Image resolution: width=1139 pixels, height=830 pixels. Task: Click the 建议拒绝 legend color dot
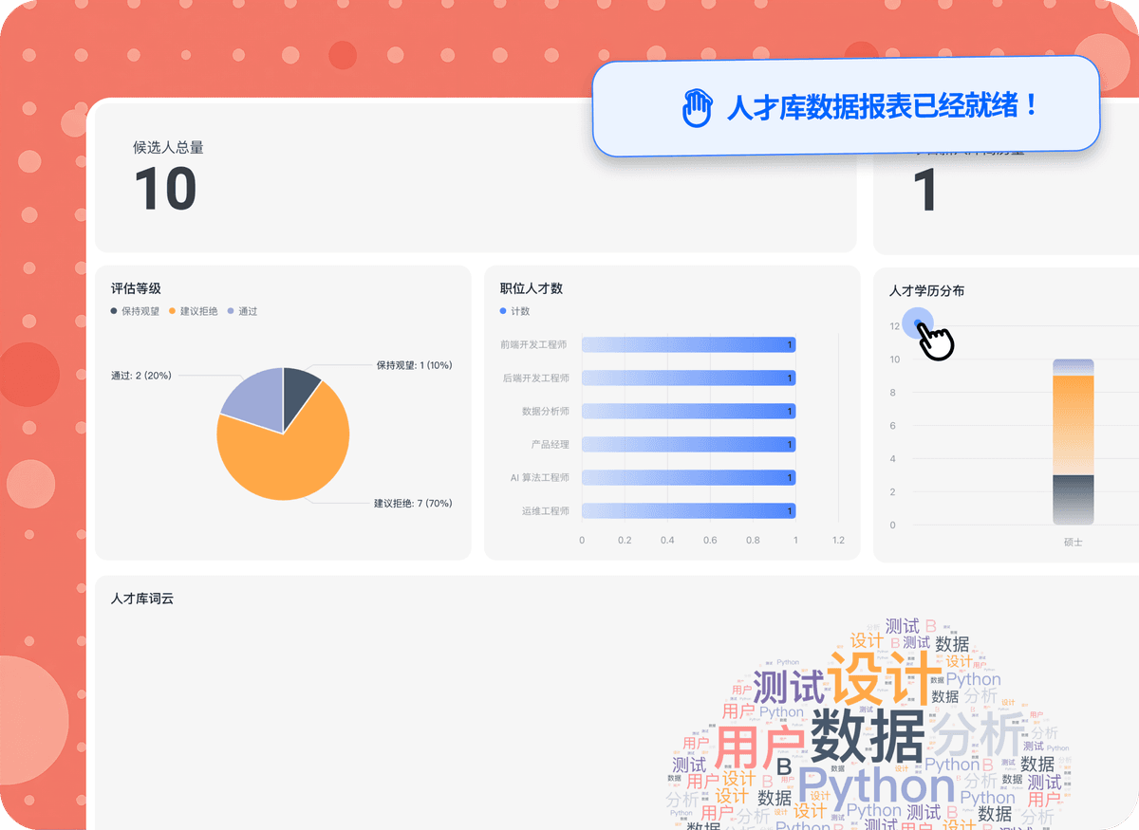(x=171, y=310)
